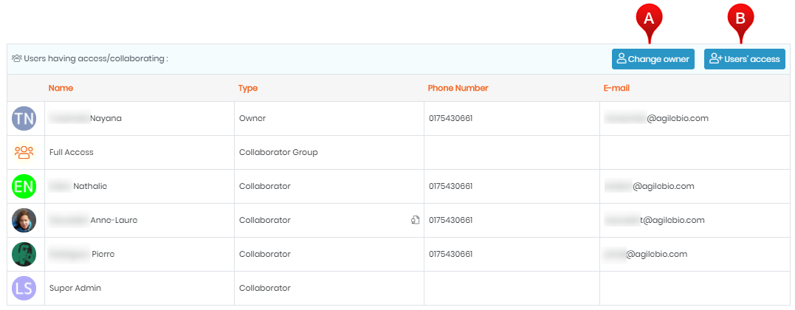Screen dimensions: 795x310
Task: Select the Full Access group icon
Action: point(24,152)
